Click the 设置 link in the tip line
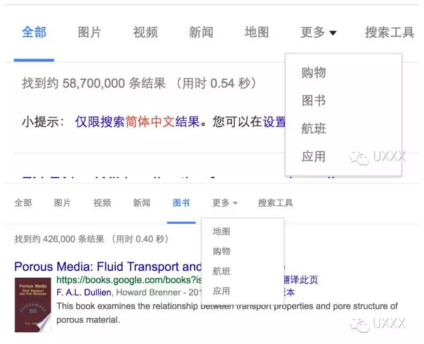The height and width of the screenshot is (344, 424). point(274,122)
